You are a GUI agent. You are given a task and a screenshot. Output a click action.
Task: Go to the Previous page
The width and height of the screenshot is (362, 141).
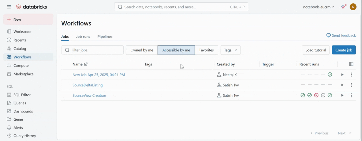coord(319,133)
